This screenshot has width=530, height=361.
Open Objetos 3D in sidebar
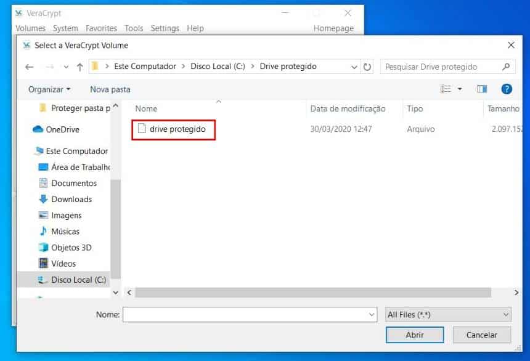[65, 248]
